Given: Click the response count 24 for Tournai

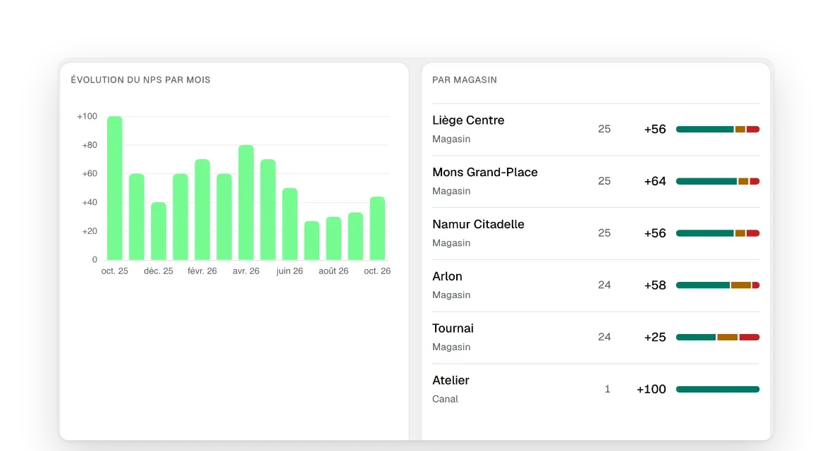Looking at the screenshot, I should coord(604,337).
